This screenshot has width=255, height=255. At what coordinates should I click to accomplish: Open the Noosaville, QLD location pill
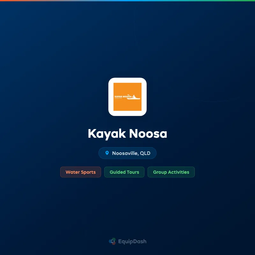pos(127,153)
